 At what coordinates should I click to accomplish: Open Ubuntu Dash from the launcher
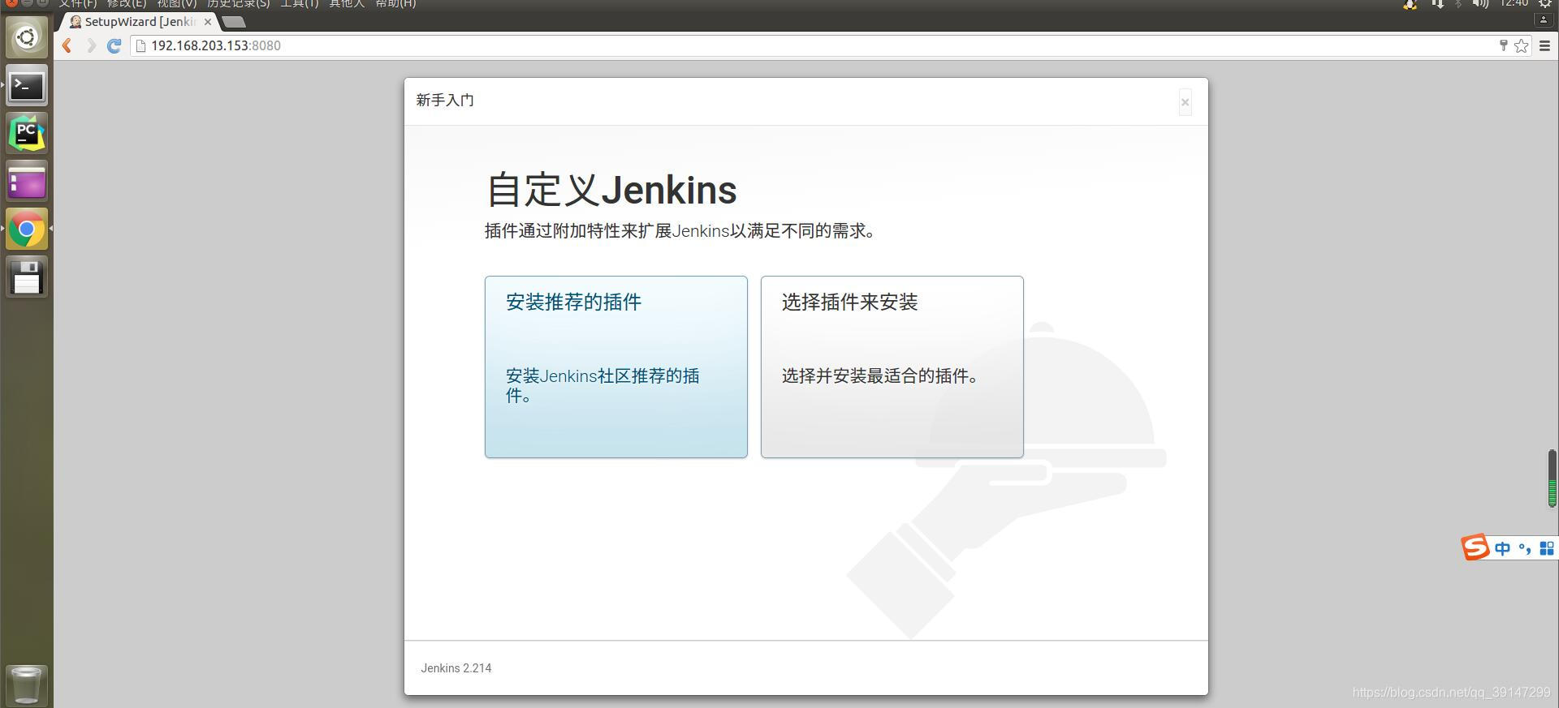point(27,37)
